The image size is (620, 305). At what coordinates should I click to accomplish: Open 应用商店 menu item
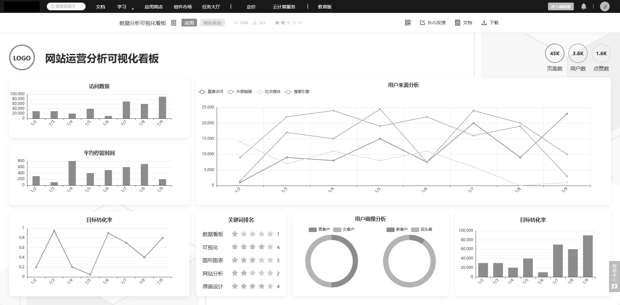[x=153, y=7]
